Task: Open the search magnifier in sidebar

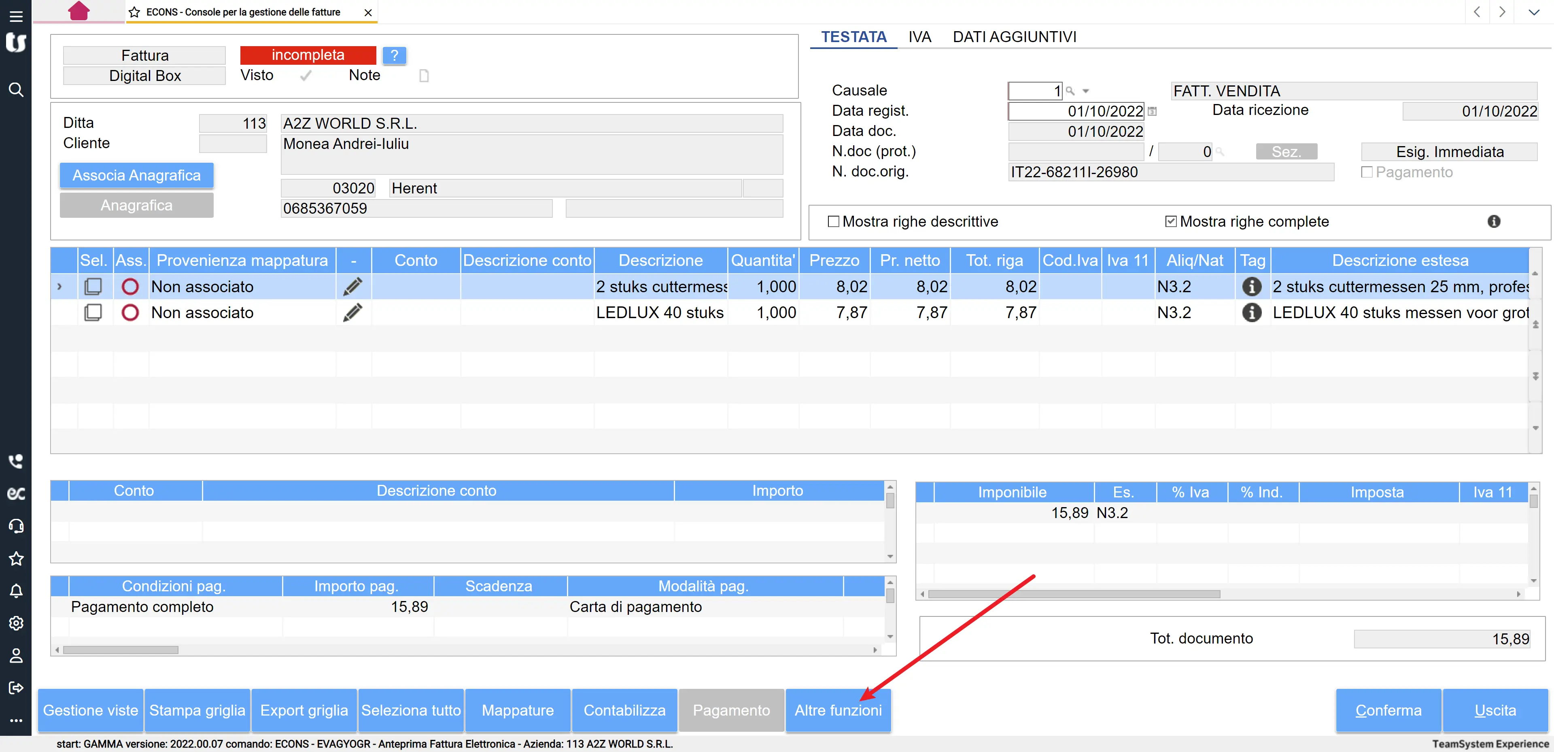Action: pyautogui.click(x=16, y=90)
